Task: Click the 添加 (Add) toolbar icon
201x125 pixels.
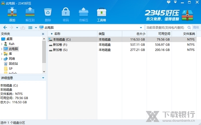Action: pyautogui.click(x=12, y=12)
